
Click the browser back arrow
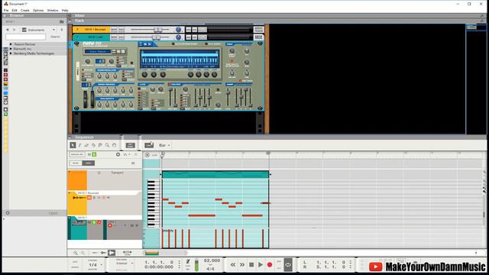pos(8,30)
